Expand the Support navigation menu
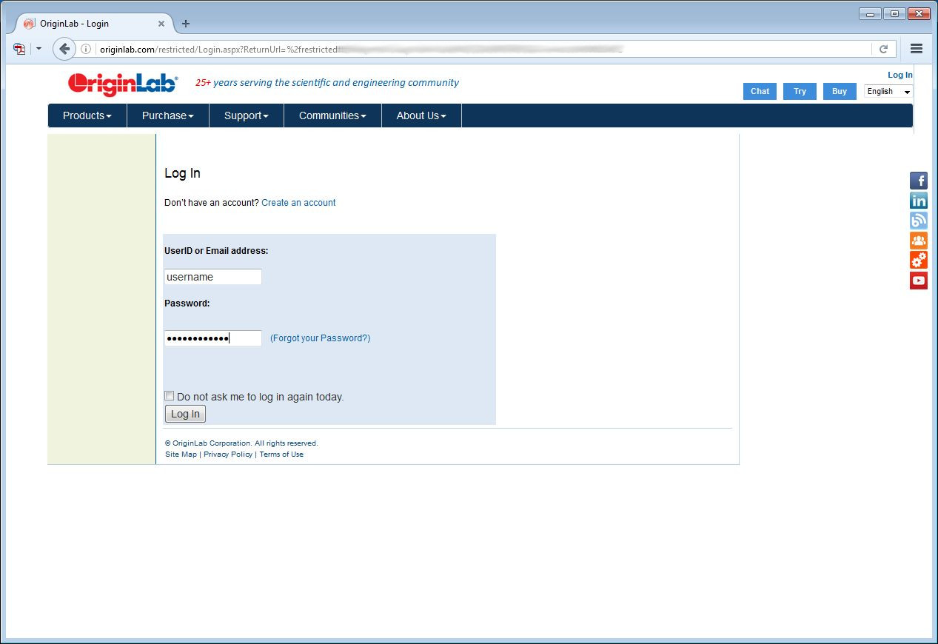The image size is (938, 644). click(x=246, y=115)
